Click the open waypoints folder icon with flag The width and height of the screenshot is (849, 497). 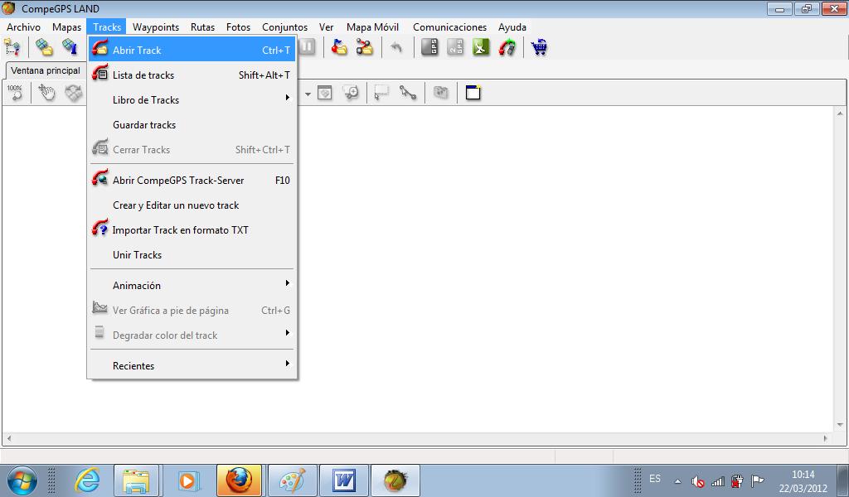pos(339,47)
